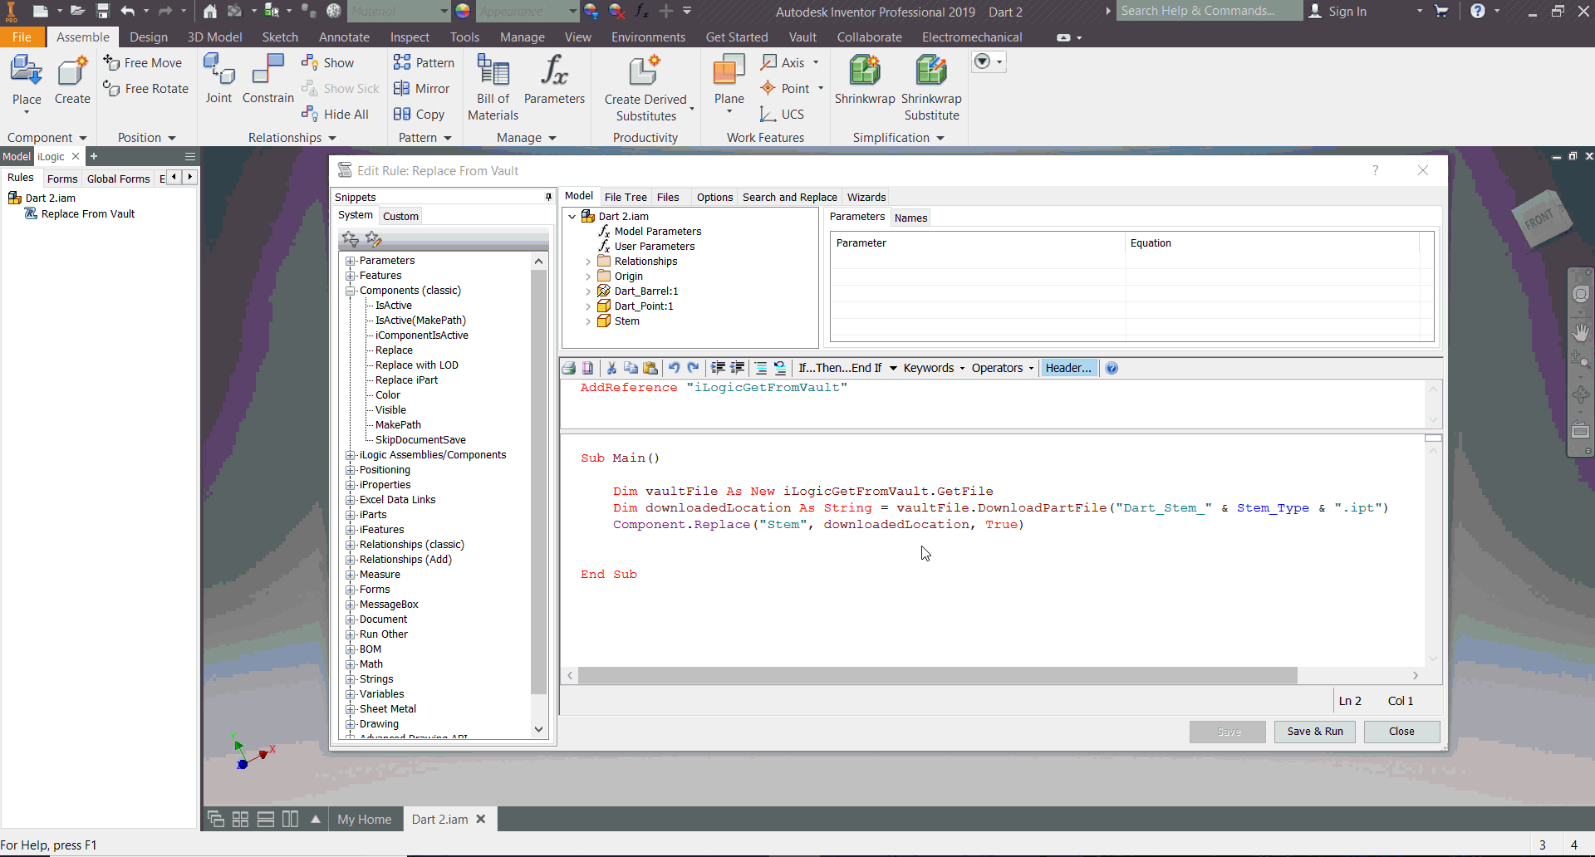Click the Axis work feature

click(783, 63)
